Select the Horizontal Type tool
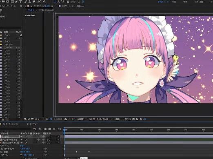The image size is (213, 159). (x=20, y=2)
